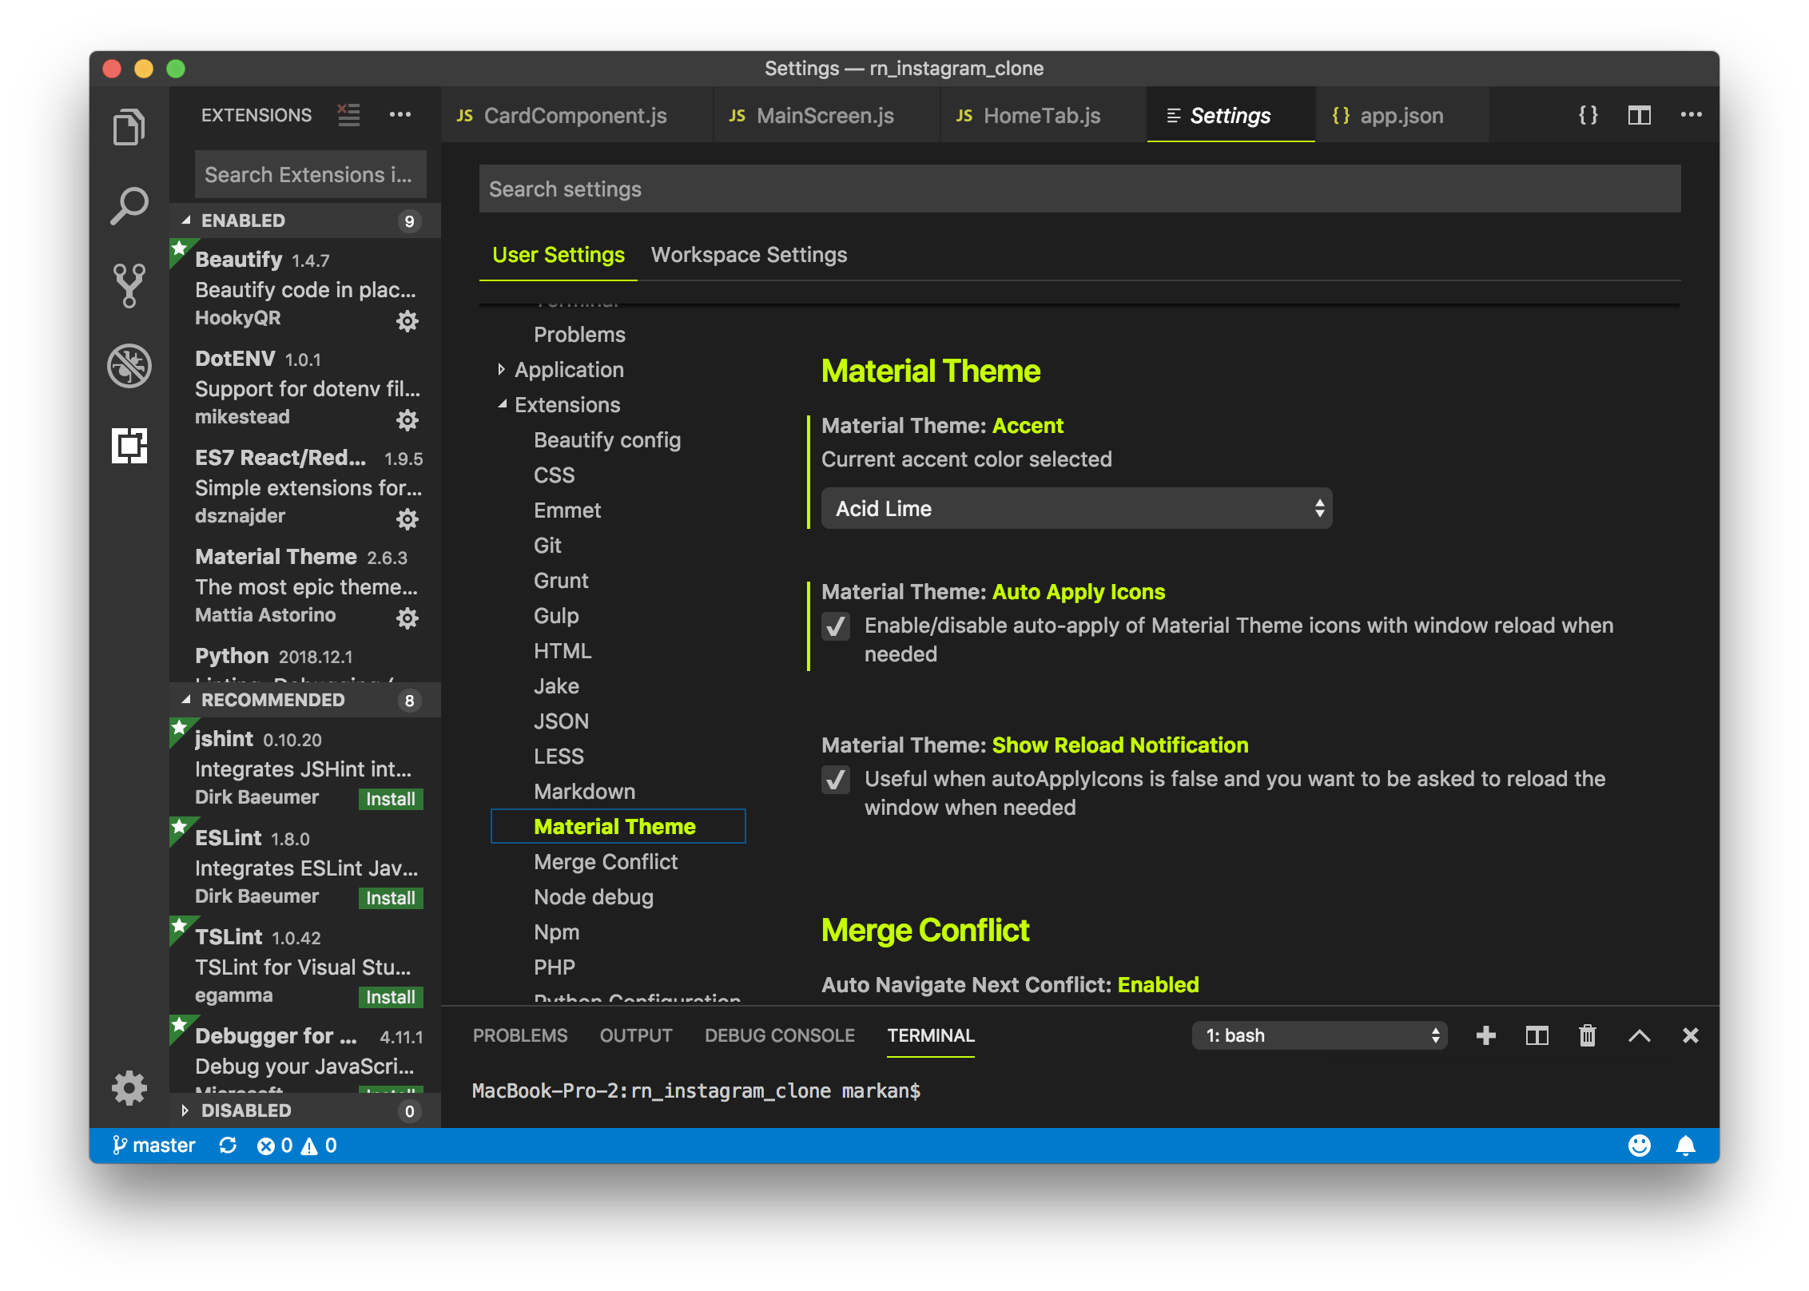Open the Search view in activity bar
The height and width of the screenshot is (1291, 1809).
(x=129, y=206)
